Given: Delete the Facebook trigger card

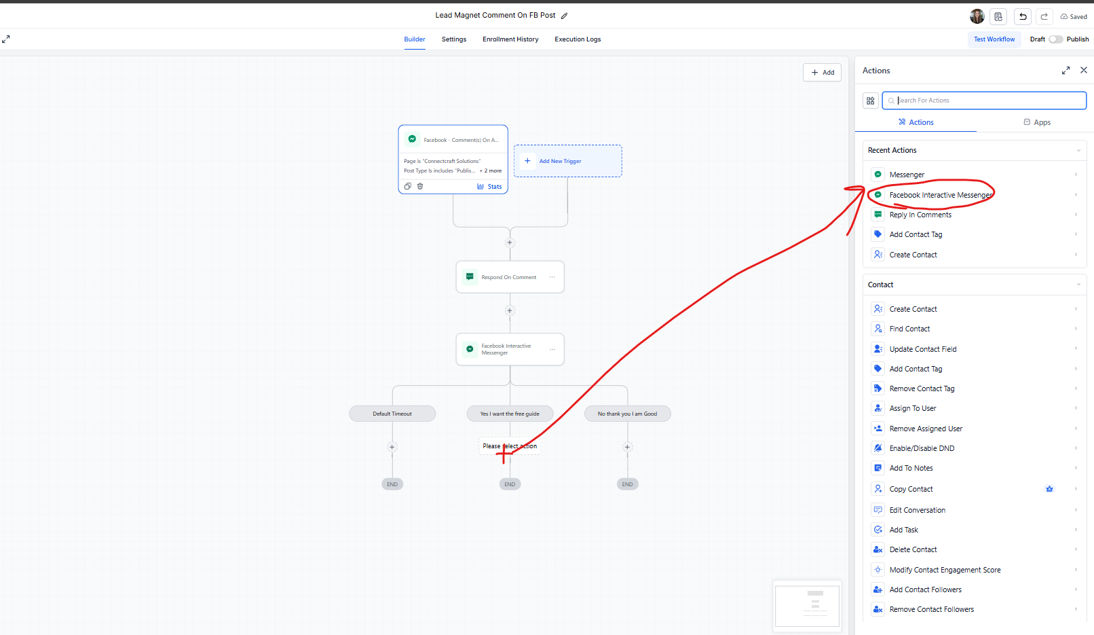Looking at the screenshot, I should (420, 186).
